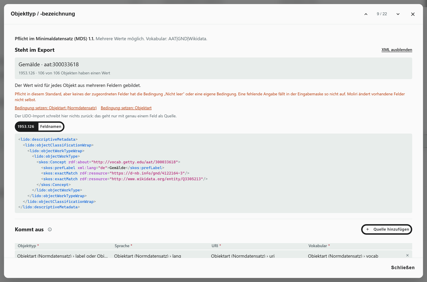This screenshot has height=282, width=427.
Task: Click the Sprache column header
Action: click(x=123, y=246)
